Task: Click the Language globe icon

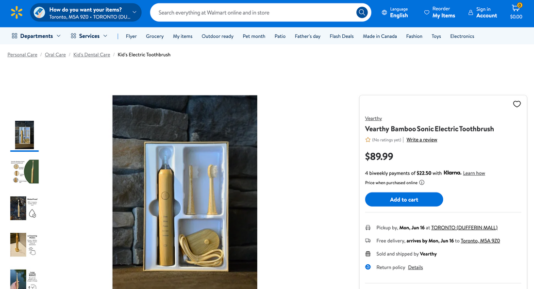Action: click(384, 13)
